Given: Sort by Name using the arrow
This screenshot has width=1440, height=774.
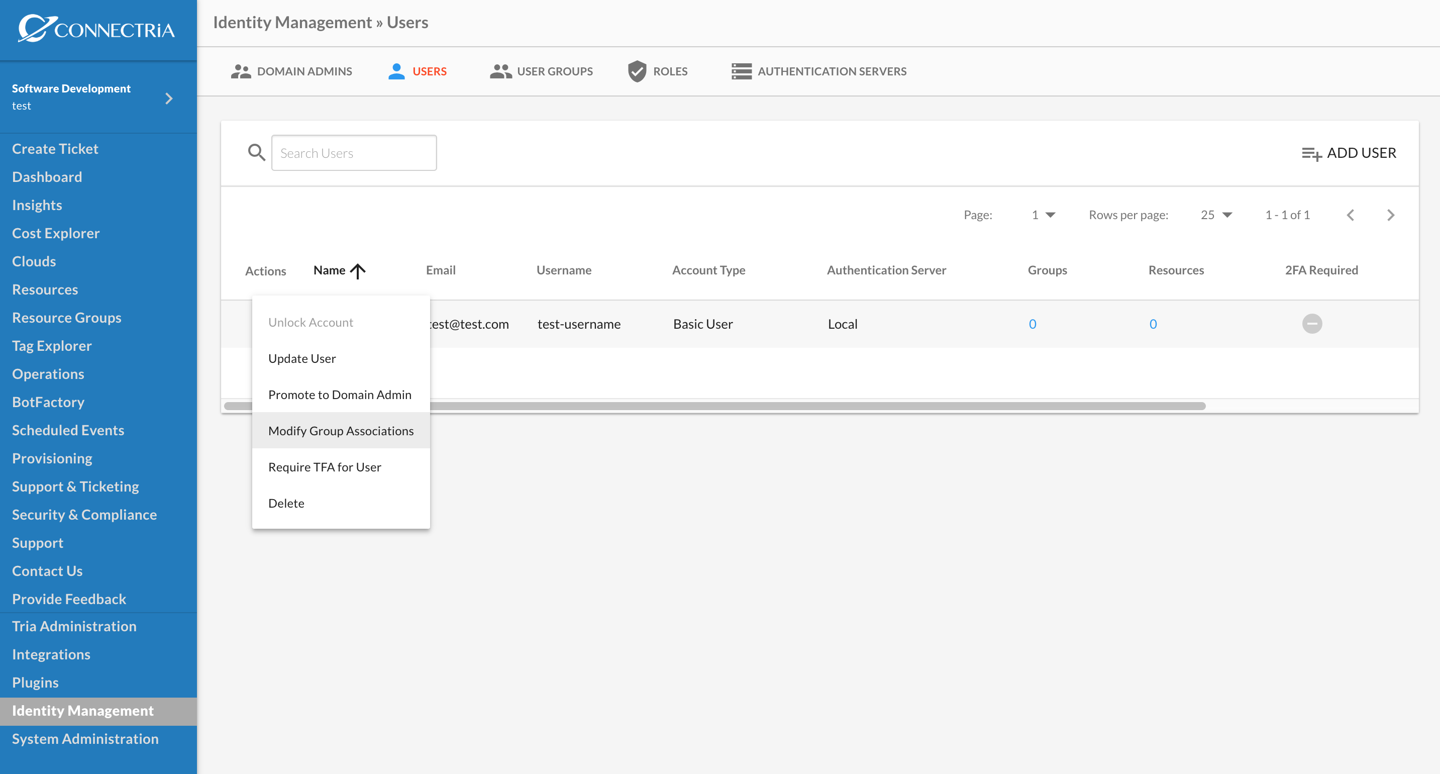Looking at the screenshot, I should coord(358,271).
